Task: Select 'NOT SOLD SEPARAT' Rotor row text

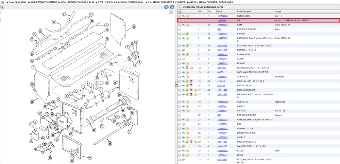Action: (247, 29)
